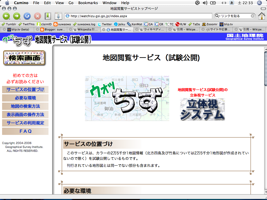
Task: Open the Edit menu
Action: click(47, 3)
